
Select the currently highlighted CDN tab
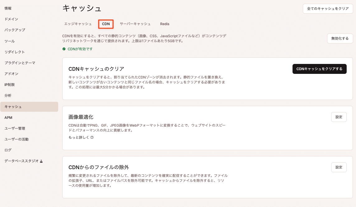[x=106, y=24]
